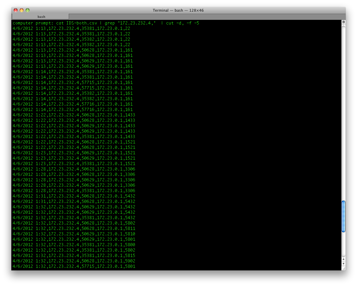Click the split pane icon above the scrollbar
Viewport: 357px width, 286px height.
(343, 22)
